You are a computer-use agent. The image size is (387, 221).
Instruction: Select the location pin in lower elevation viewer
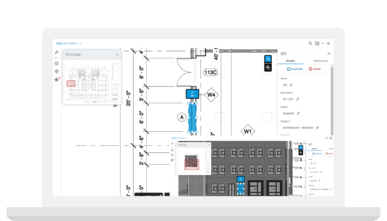tap(172, 155)
